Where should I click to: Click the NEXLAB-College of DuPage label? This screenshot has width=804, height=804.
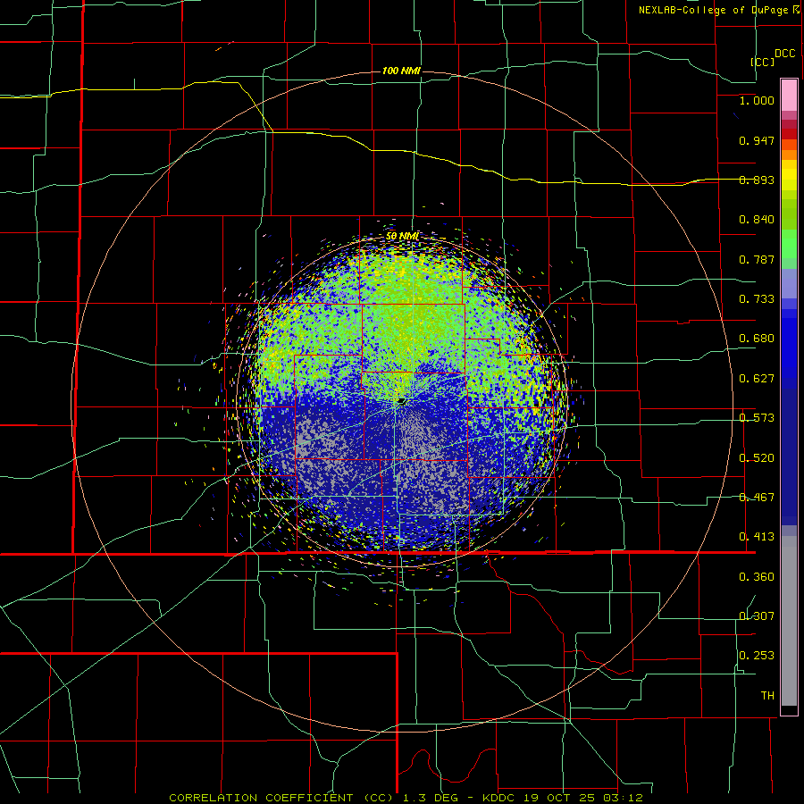click(713, 10)
